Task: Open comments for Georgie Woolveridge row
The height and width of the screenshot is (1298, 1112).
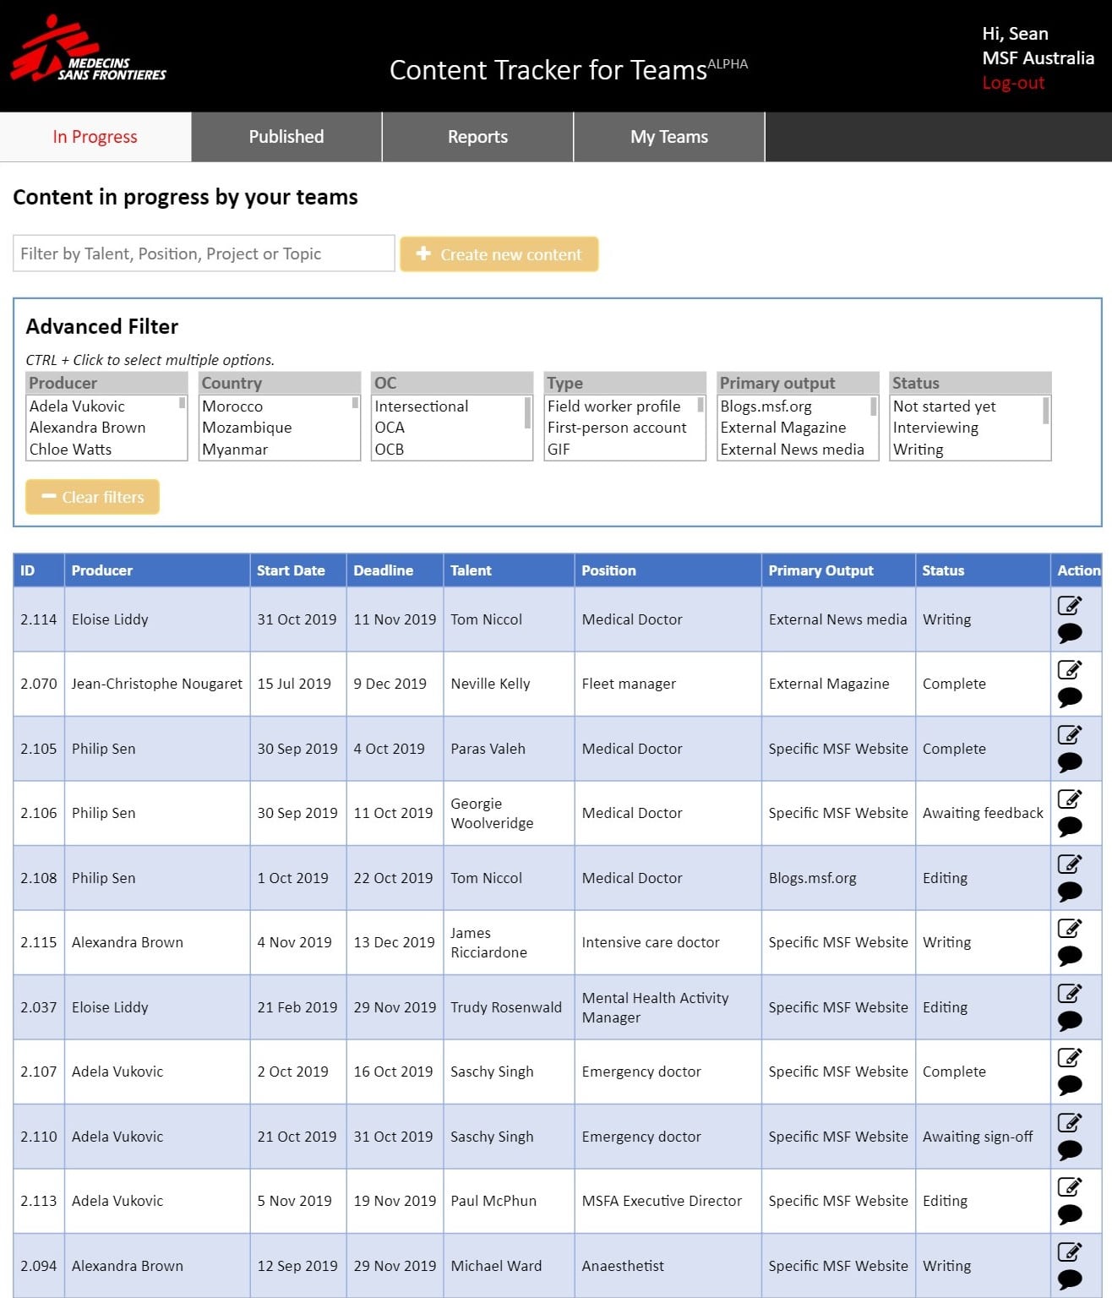Action: point(1069,826)
